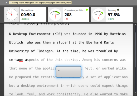
Task: Click the characters per minute gauge
Action: coord(55,15)
